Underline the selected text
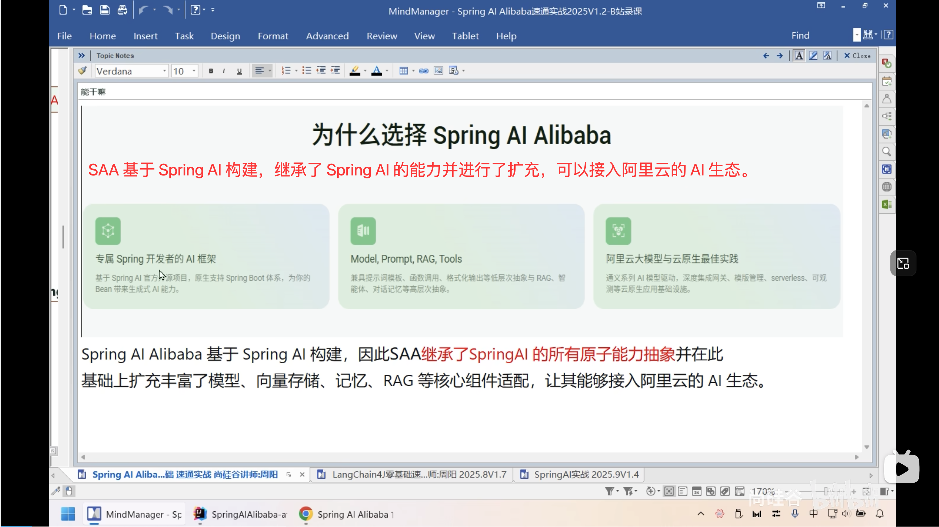 tap(240, 71)
